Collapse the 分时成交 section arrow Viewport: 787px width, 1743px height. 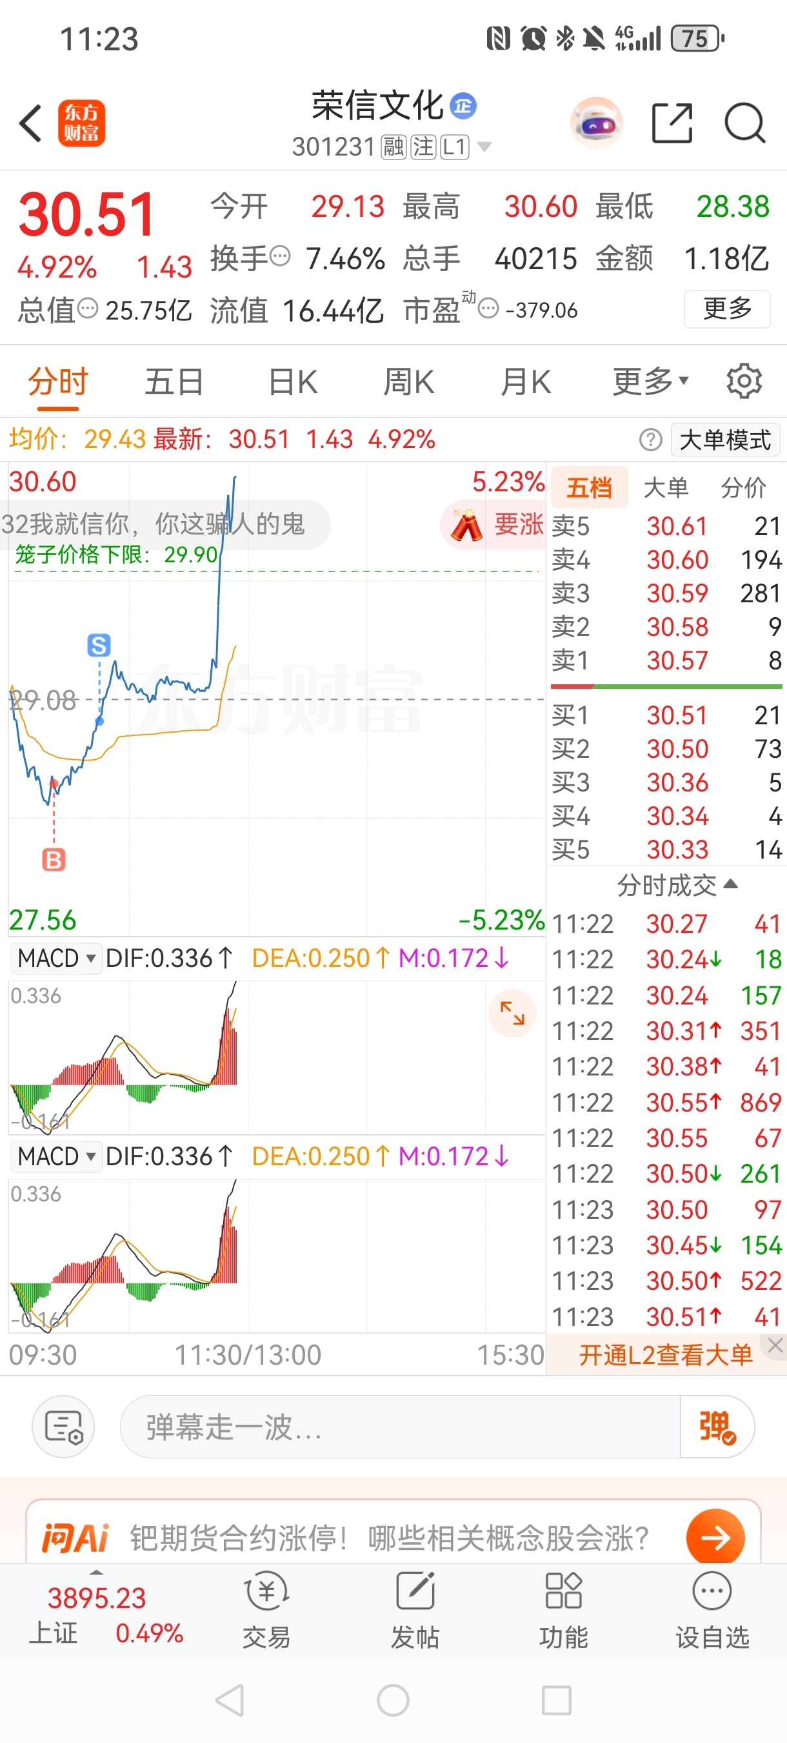[x=730, y=884]
